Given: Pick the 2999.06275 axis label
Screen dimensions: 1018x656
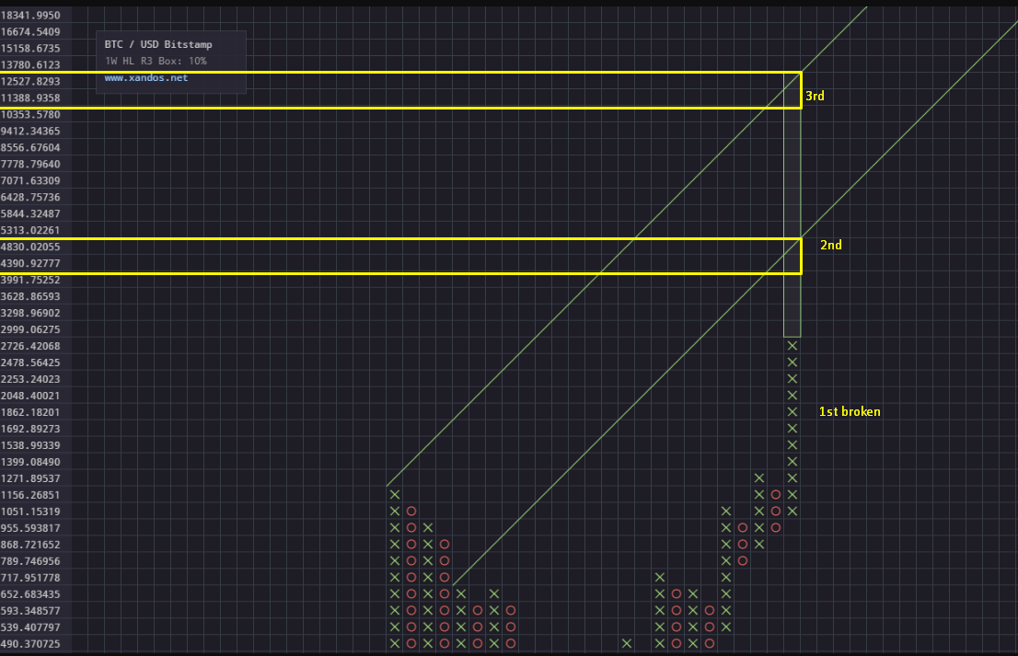Looking at the screenshot, I should [x=30, y=329].
